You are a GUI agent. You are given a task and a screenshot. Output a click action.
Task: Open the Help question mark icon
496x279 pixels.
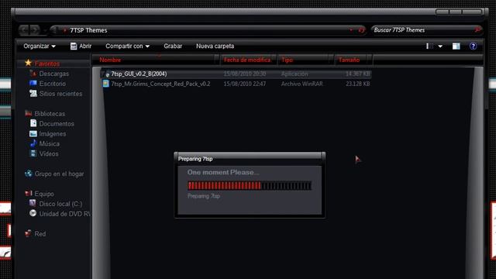473,46
